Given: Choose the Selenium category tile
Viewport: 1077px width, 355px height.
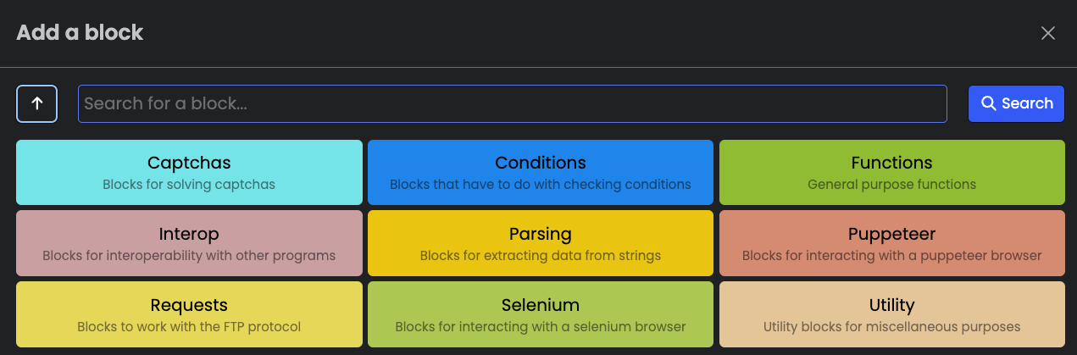Looking at the screenshot, I should (541, 314).
